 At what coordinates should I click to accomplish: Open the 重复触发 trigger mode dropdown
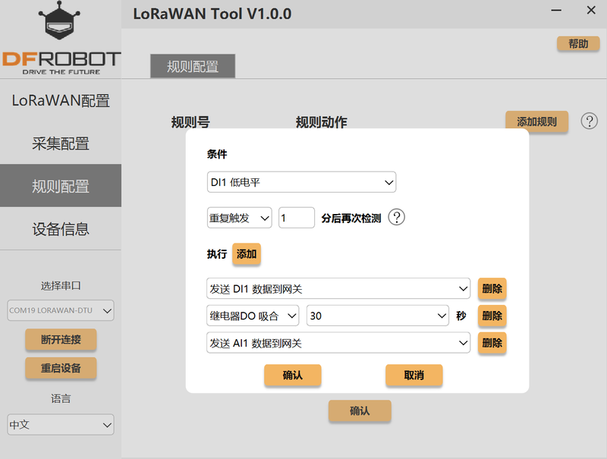click(239, 218)
